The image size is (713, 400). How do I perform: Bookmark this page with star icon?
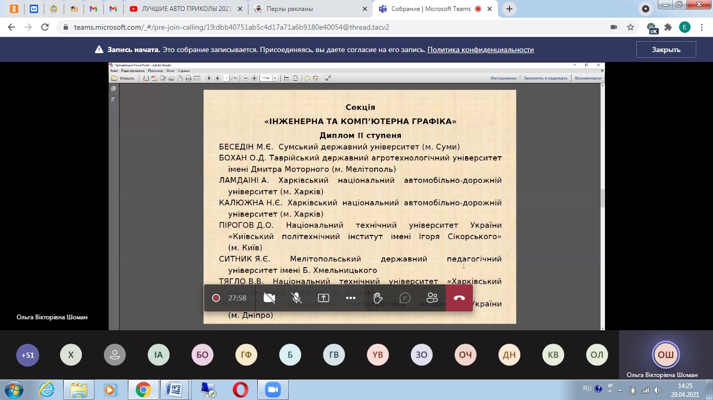[x=631, y=28]
